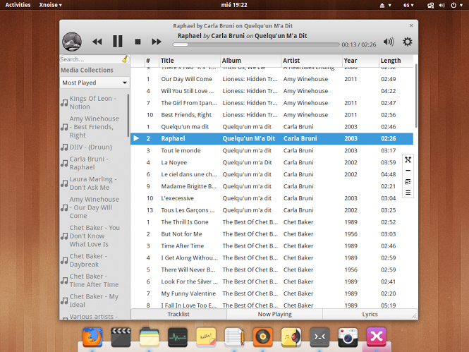The height and width of the screenshot is (352, 469).
Task: Launch Firefox from the dock
Action: click(92, 337)
